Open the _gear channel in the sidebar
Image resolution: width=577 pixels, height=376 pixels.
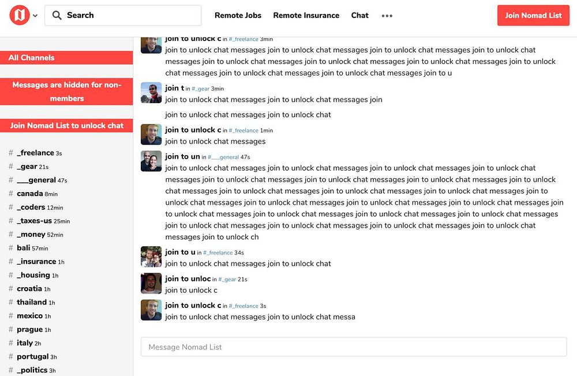click(27, 166)
